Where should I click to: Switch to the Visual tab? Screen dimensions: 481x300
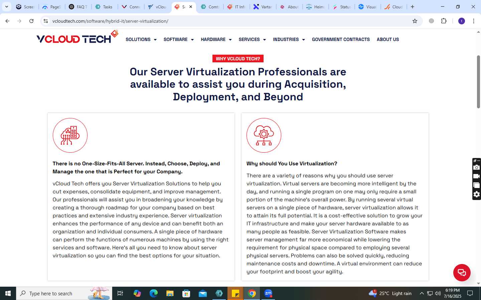368,7
